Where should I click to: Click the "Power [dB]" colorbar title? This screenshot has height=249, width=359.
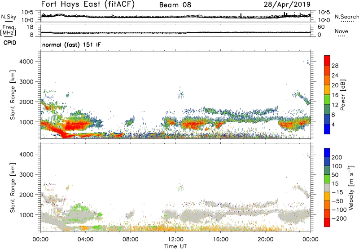pyautogui.click(x=343, y=95)
